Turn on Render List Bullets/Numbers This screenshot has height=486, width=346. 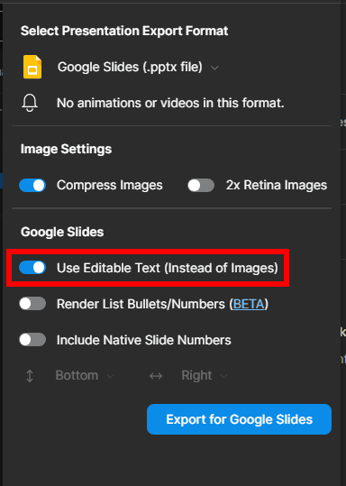pyautogui.click(x=32, y=304)
